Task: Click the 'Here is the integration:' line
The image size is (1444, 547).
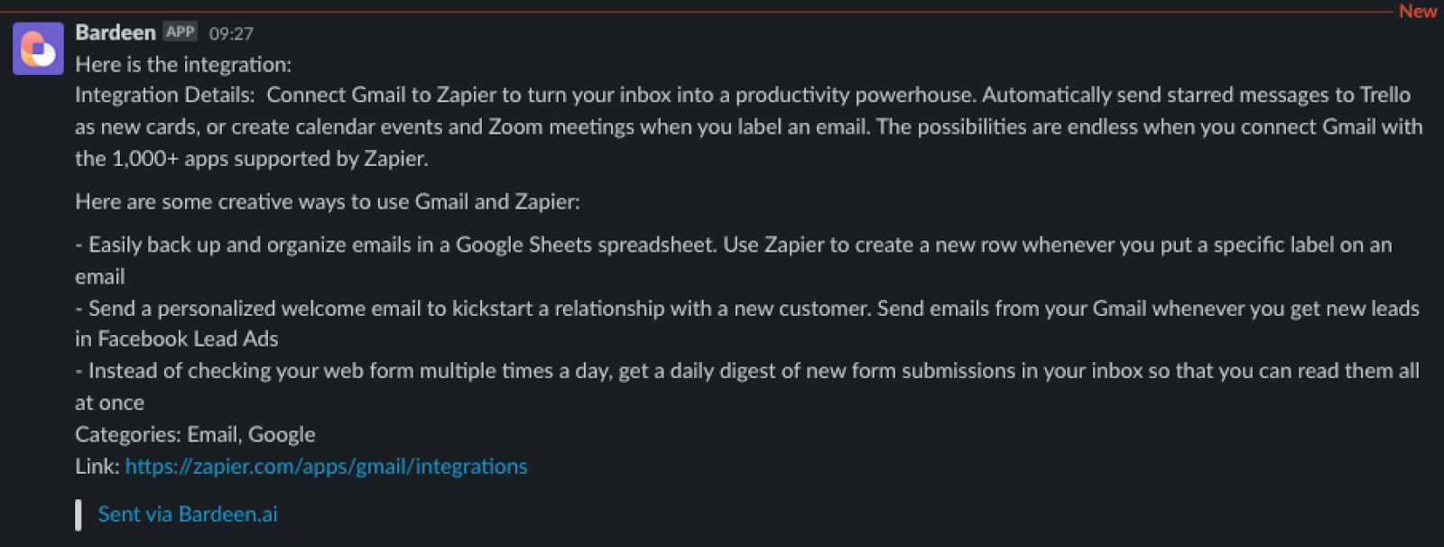Action: [x=183, y=65]
